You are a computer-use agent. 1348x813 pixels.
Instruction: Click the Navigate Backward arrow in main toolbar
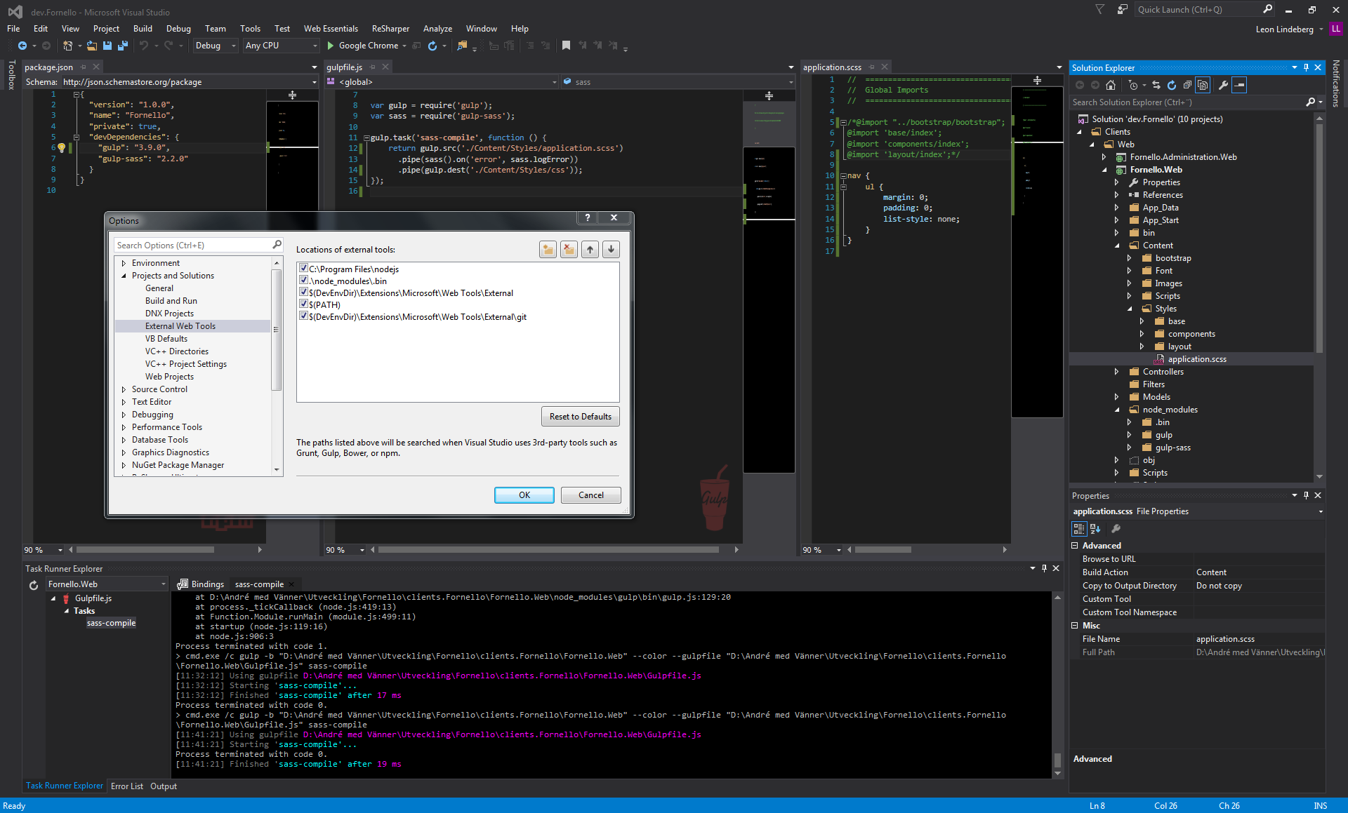22,46
